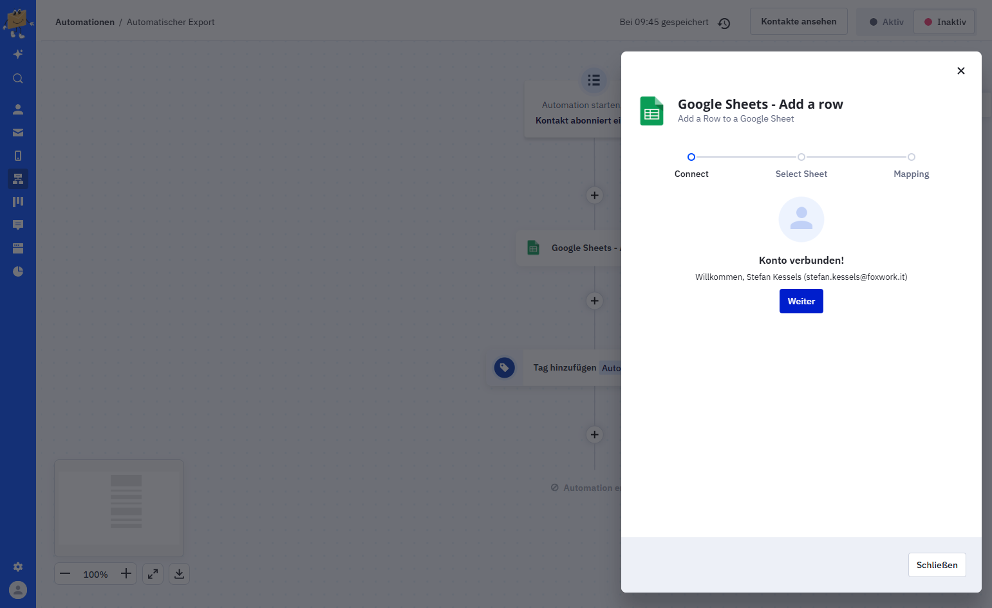Viewport: 992px width, 608px height.
Task: Set automation status to Inaktiv
Action: click(944, 22)
